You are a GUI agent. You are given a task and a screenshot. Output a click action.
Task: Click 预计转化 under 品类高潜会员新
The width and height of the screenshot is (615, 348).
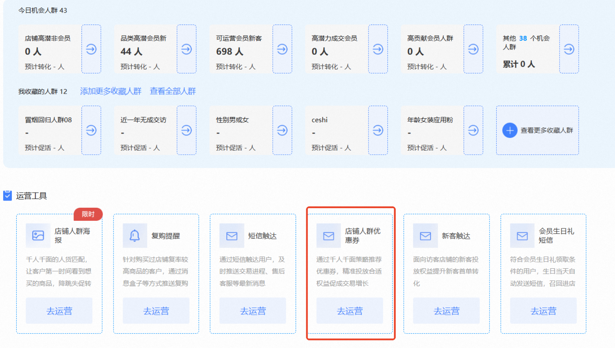tap(140, 67)
